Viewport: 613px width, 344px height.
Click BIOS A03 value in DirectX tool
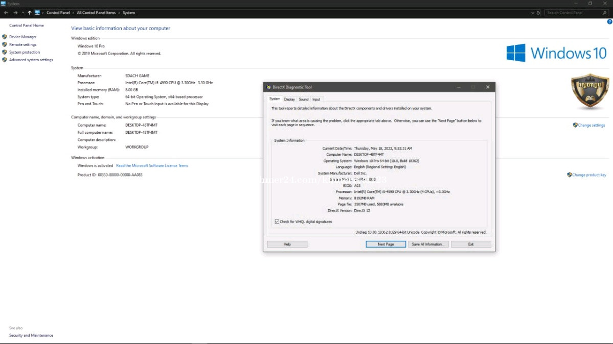point(357,185)
